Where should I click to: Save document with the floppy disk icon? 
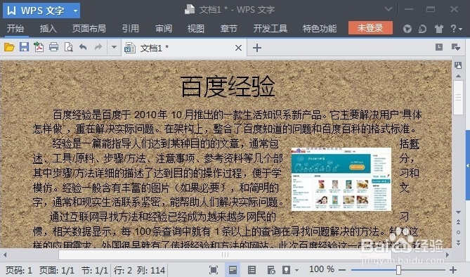[25, 47]
